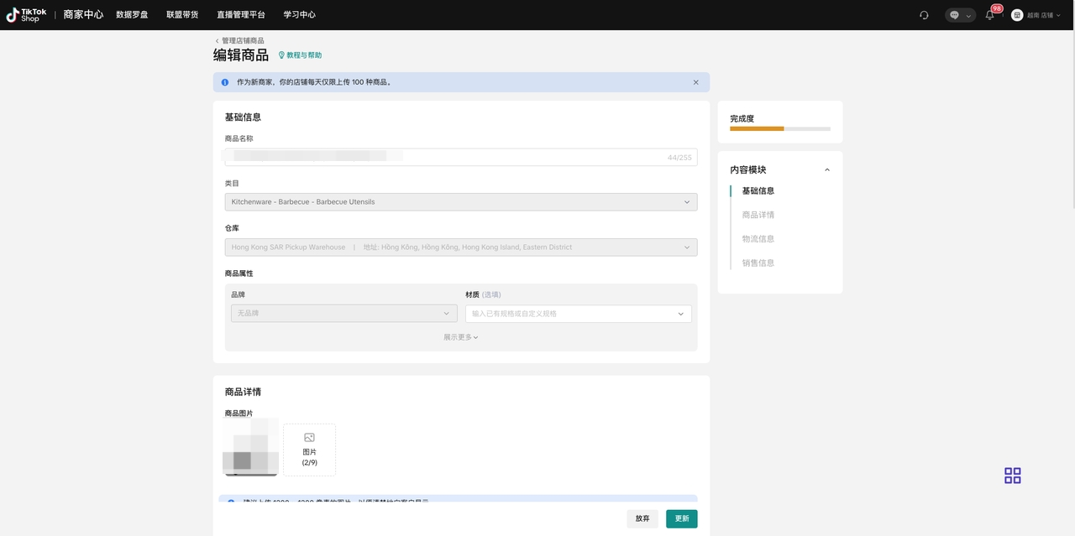Open the notifications bell

click(989, 15)
